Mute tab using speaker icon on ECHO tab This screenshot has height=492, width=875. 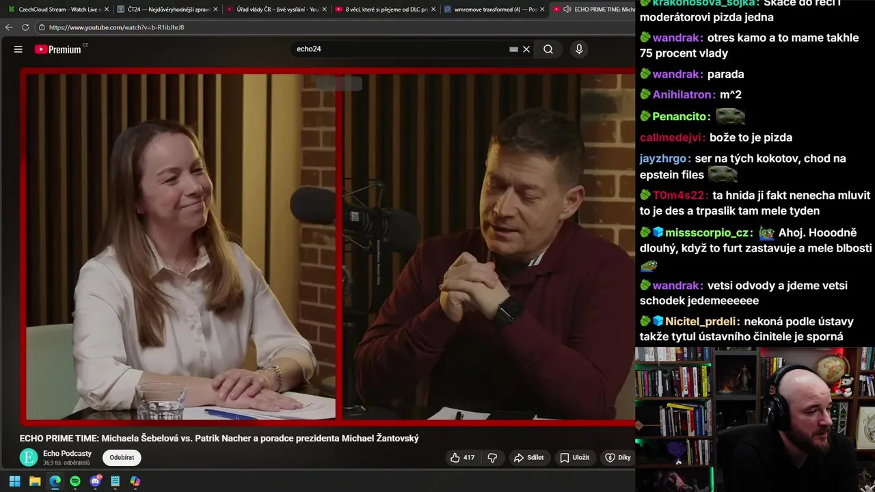(567, 10)
